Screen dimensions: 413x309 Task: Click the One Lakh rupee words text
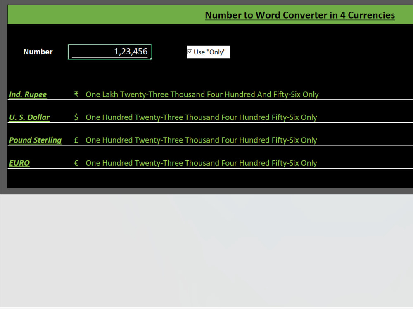(x=202, y=94)
